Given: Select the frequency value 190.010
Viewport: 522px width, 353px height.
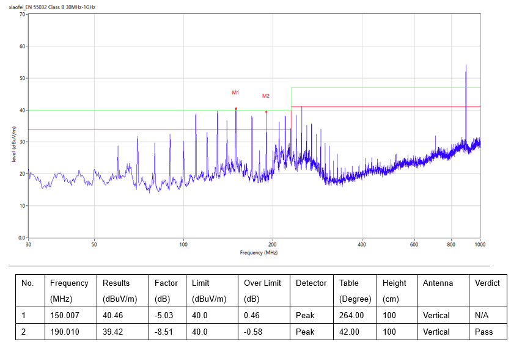Looking at the screenshot, I should click(65, 332).
